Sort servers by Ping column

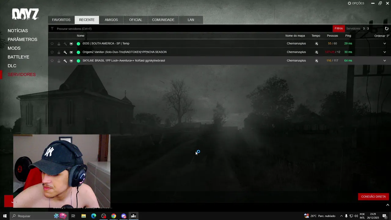coord(348,36)
